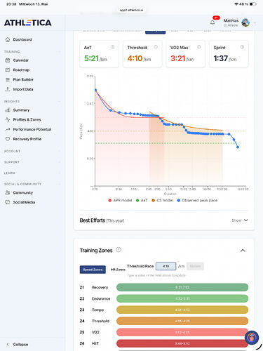
Task: Expand the Account sidebar section
Action: coord(59,151)
